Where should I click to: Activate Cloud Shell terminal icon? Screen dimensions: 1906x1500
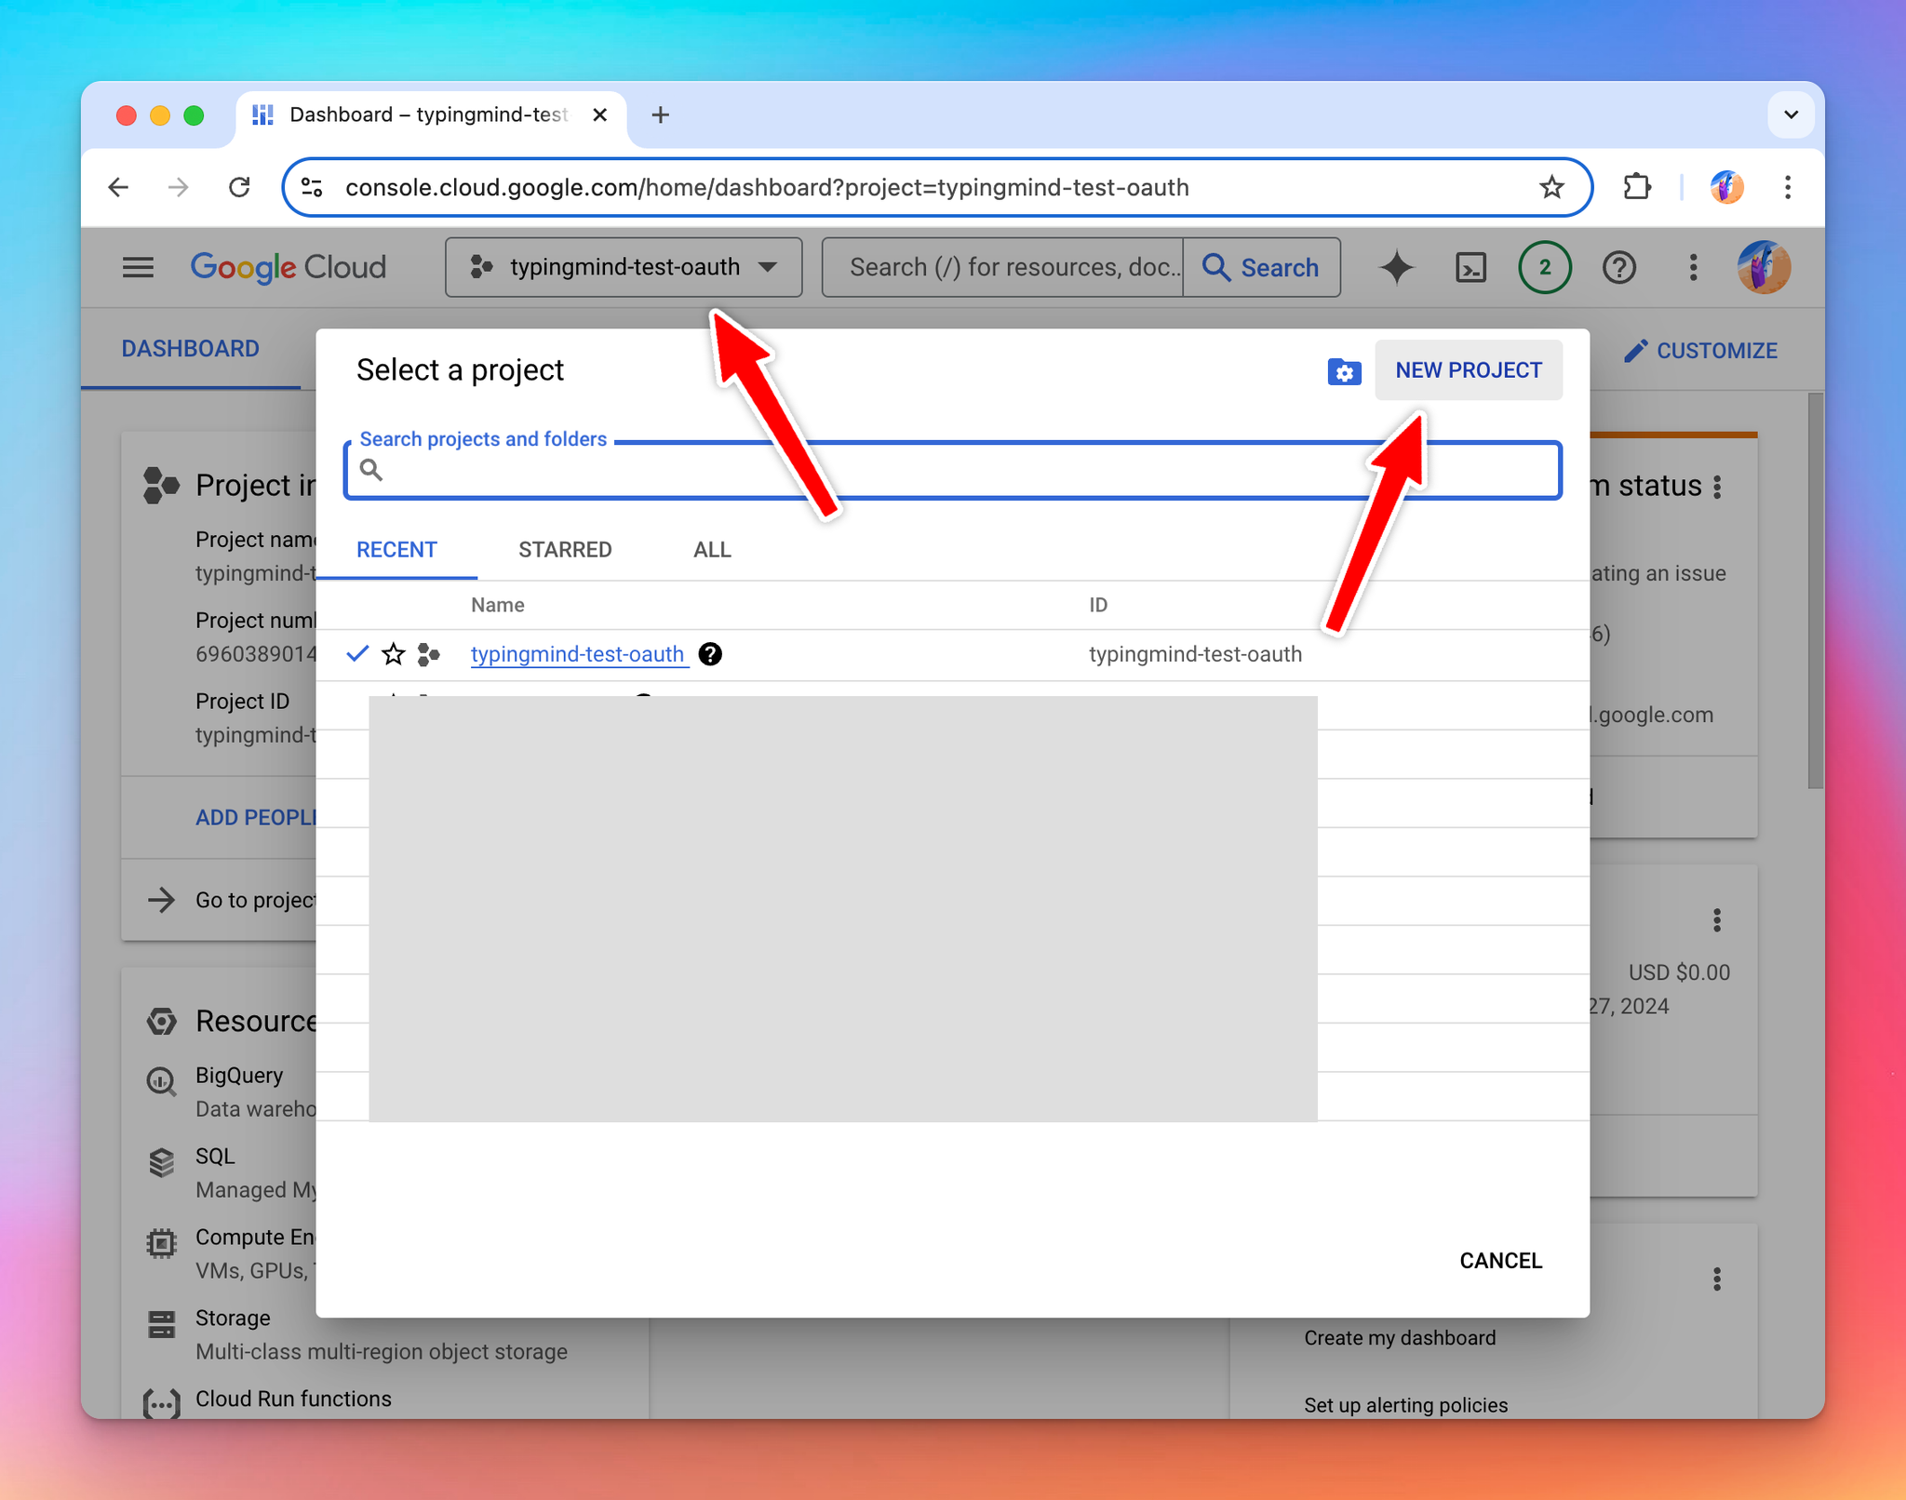click(1470, 268)
